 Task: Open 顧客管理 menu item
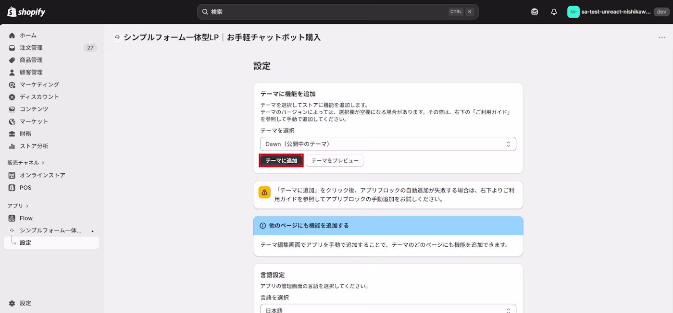click(x=31, y=72)
